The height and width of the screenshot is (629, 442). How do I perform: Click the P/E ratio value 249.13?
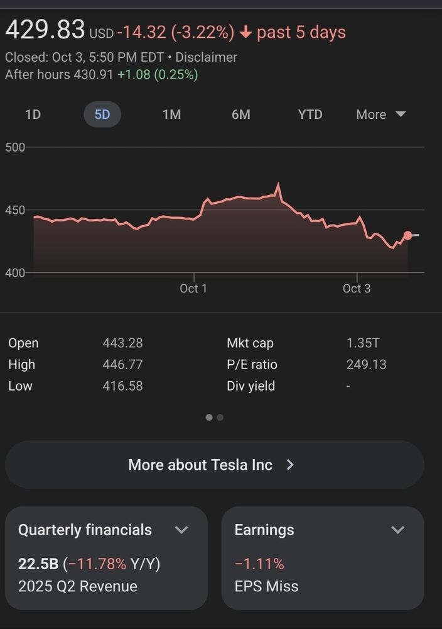coord(366,365)
